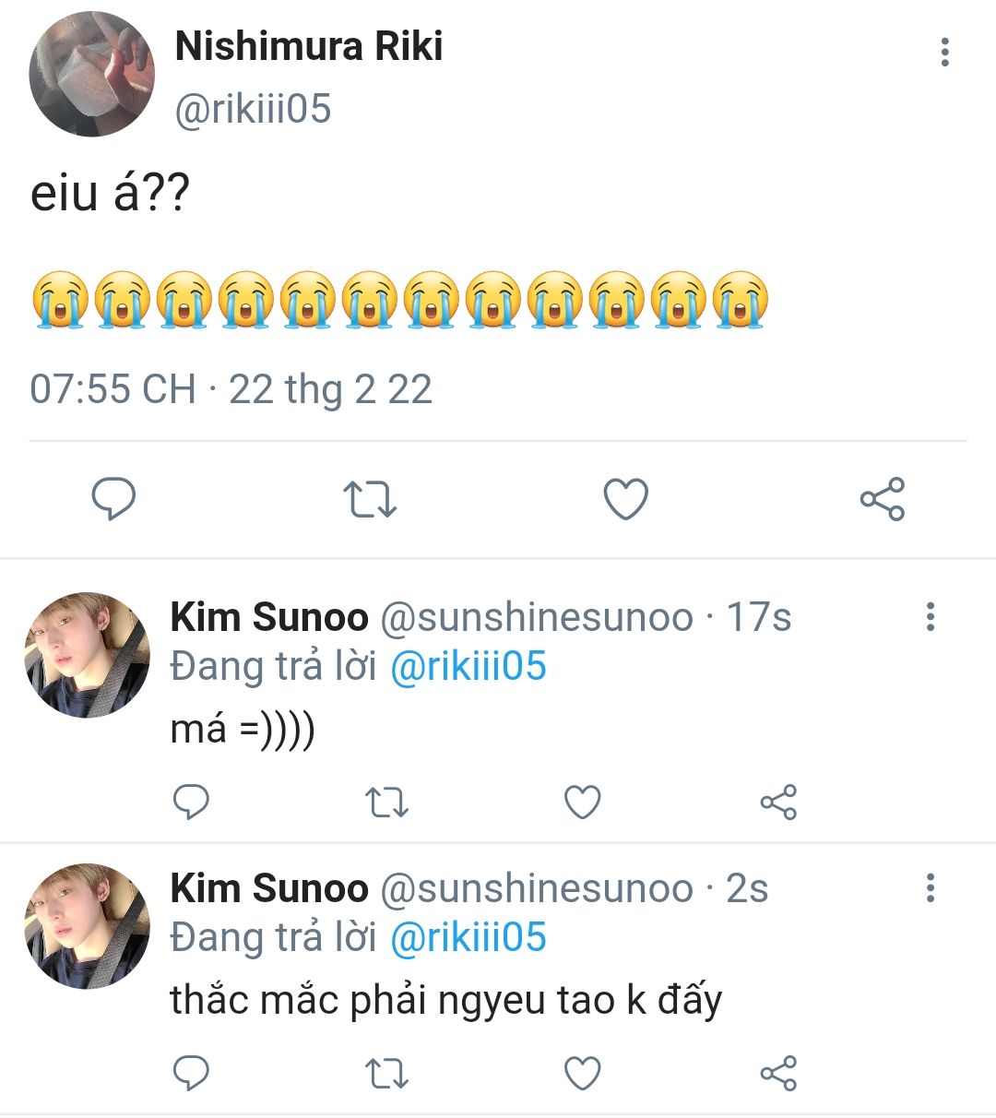The height and width of the screenshot is (1118, 996).
Task: Retweet the "má =))))" reply
Action: (x=386, y=802)
